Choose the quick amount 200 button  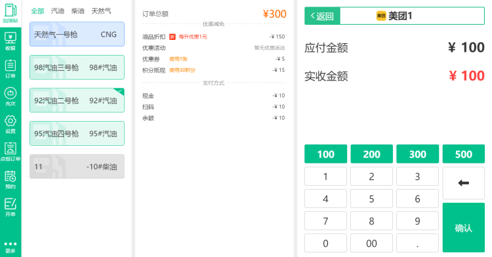371,154
